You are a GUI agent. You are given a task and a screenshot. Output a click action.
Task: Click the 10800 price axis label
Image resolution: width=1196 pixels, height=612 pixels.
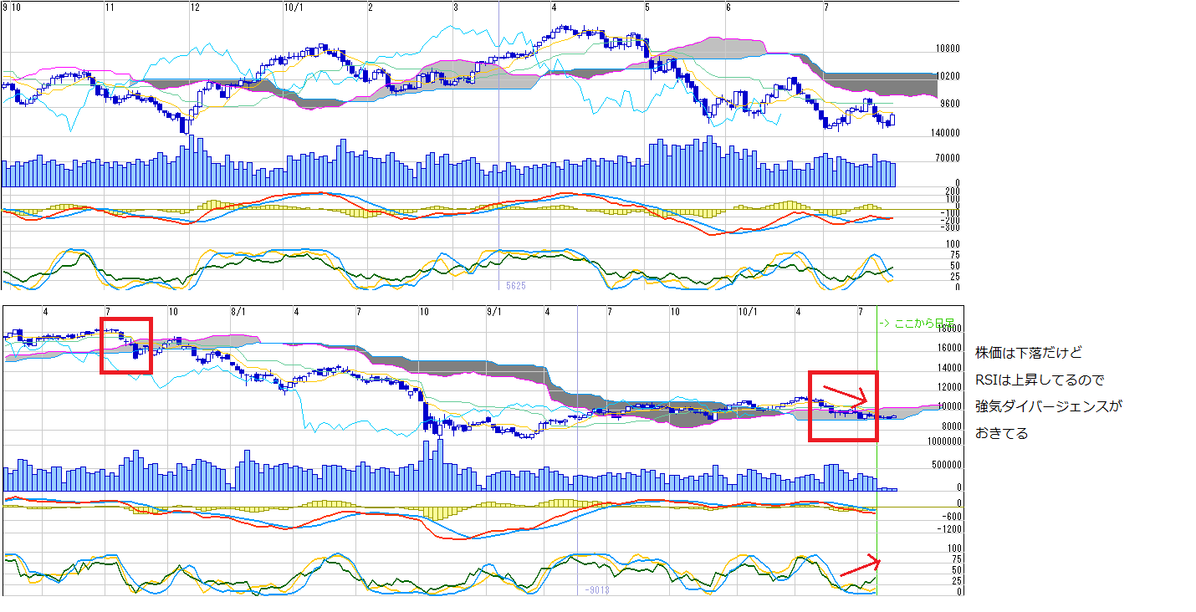[x=947, y=49]
